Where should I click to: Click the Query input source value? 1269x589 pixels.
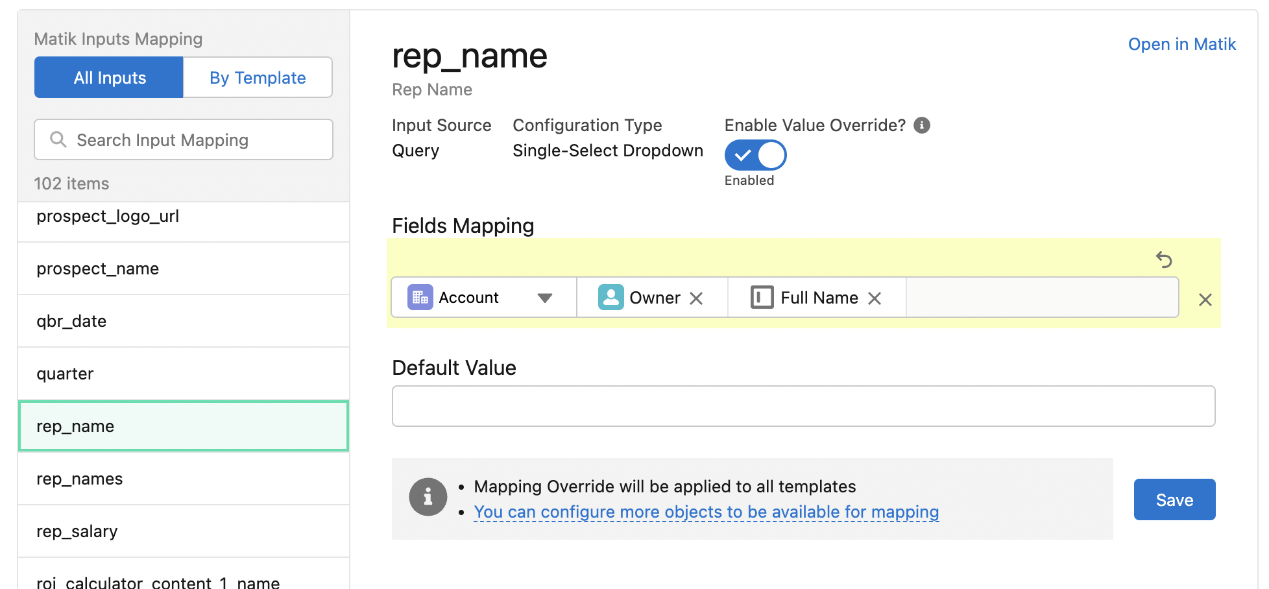(416, 150)
